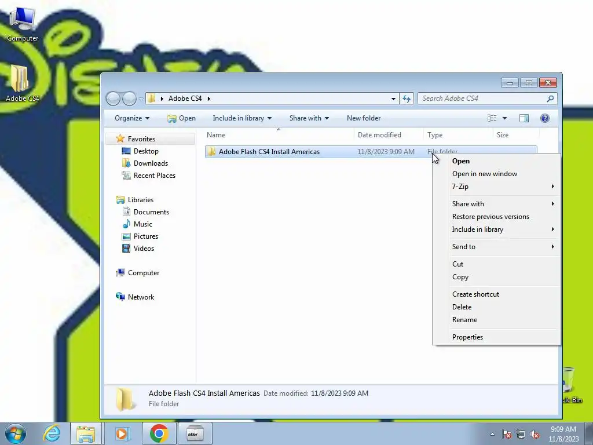Select Delete from context menu
The width and height of the screenshot is (593, 445).
(496, 307)
